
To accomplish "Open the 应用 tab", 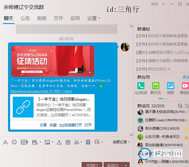I will 75,18.
